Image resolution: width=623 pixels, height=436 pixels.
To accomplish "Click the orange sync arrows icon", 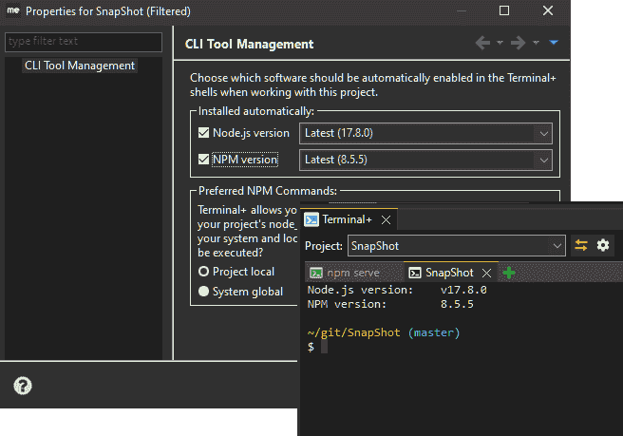I will coord(581,245).
